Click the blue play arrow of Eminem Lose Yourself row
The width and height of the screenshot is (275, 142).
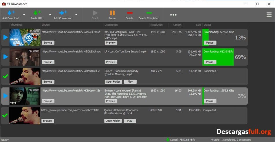[5, 96]
